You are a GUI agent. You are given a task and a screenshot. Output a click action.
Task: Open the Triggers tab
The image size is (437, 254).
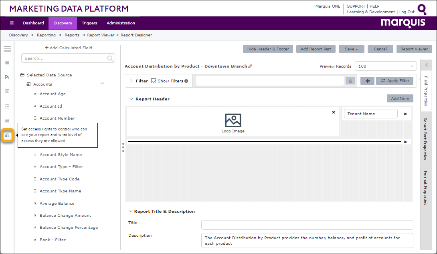[x=89, y=23]
